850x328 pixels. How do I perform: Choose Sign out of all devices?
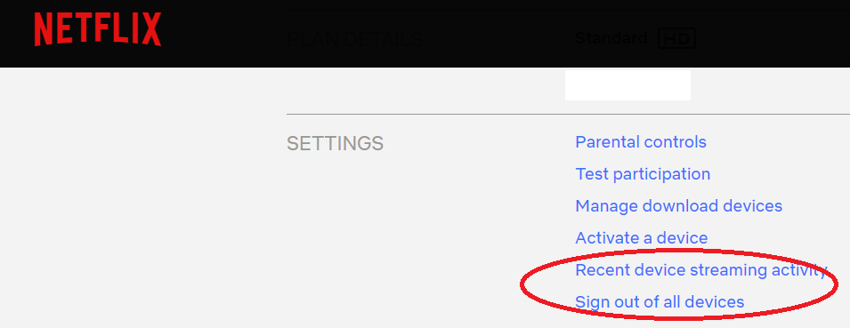click(660, 302)
